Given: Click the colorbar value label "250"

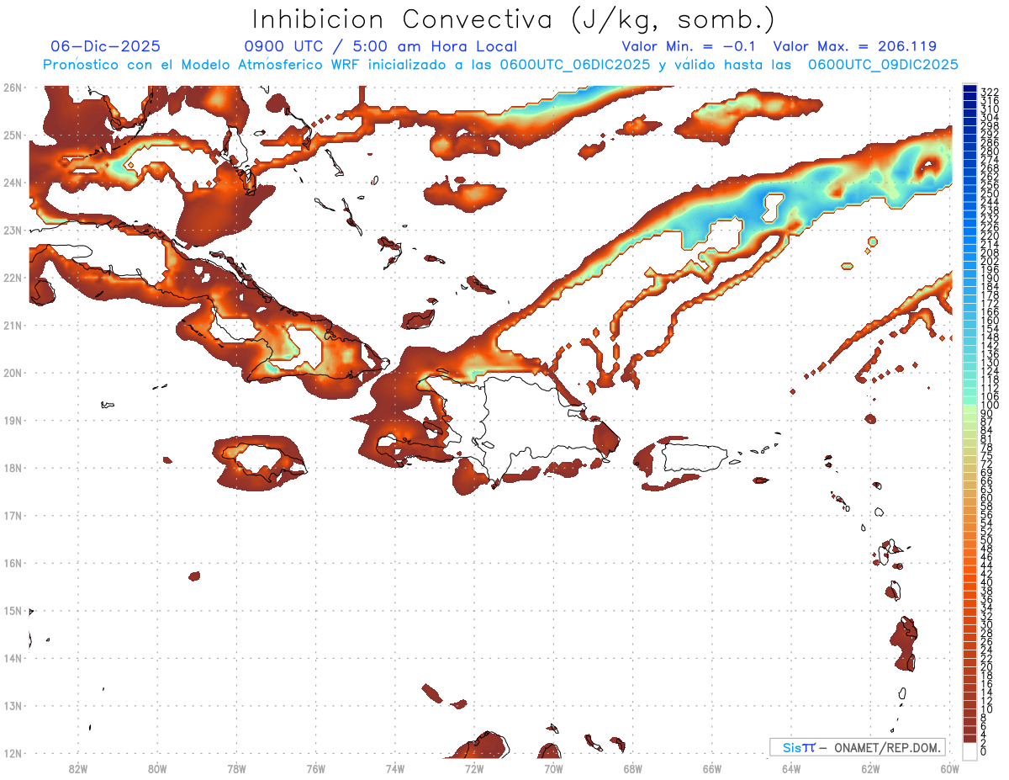Looking at the screenshot, I should pos(990,194).
